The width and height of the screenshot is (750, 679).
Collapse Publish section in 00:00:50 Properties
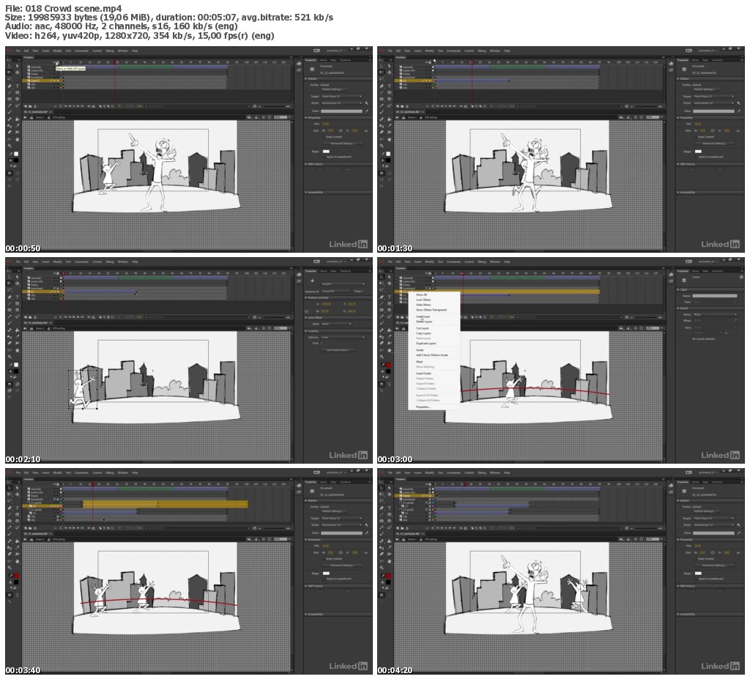point(306,78)
